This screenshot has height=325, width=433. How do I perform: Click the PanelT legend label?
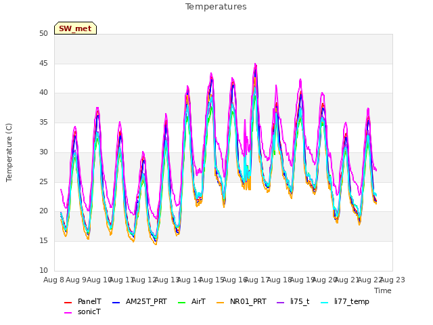tap(89, 301)
